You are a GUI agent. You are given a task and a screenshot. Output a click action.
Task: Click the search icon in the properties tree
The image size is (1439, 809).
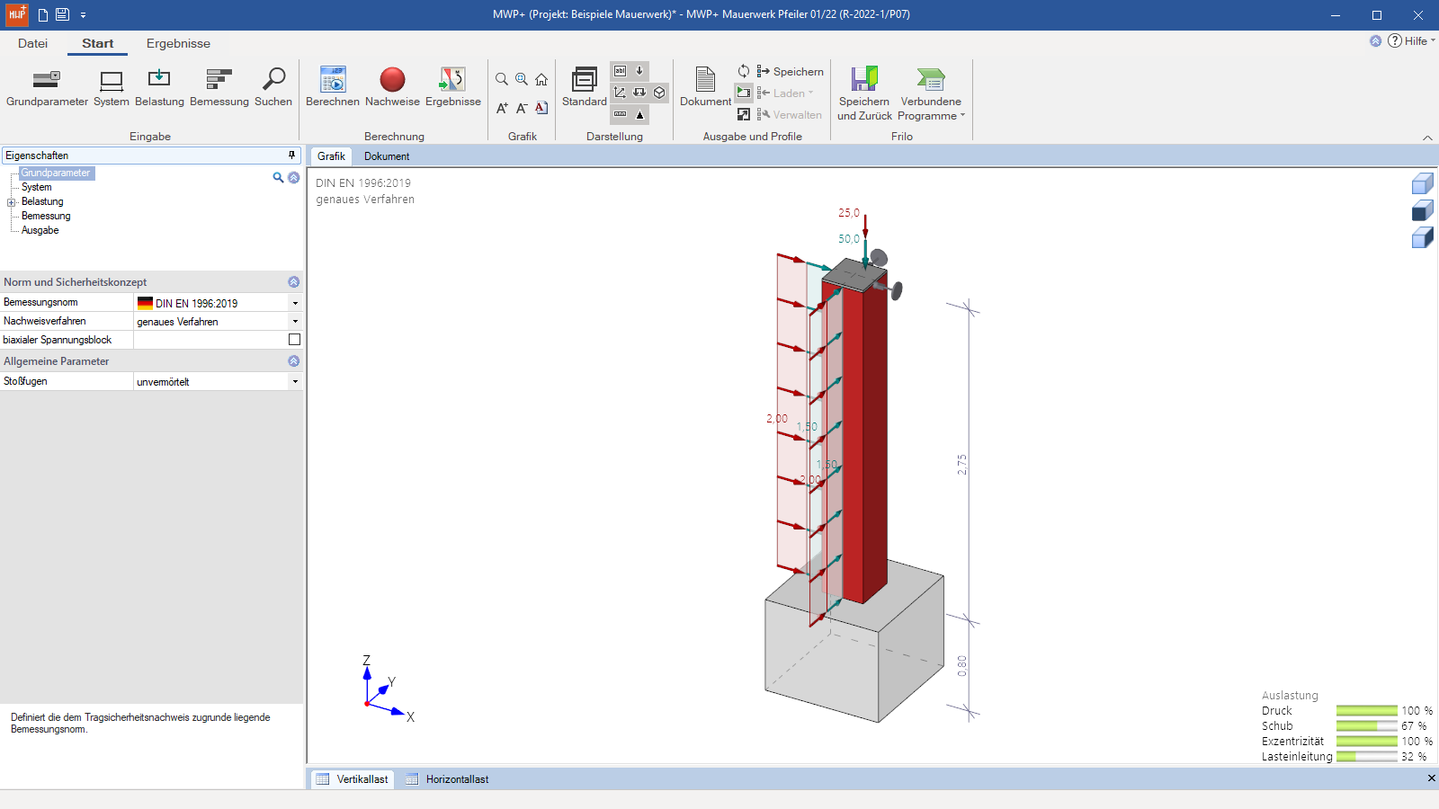tap(278, 178)
